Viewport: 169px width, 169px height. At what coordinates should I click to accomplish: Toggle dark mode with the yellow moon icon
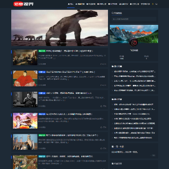tap(153, 4)
